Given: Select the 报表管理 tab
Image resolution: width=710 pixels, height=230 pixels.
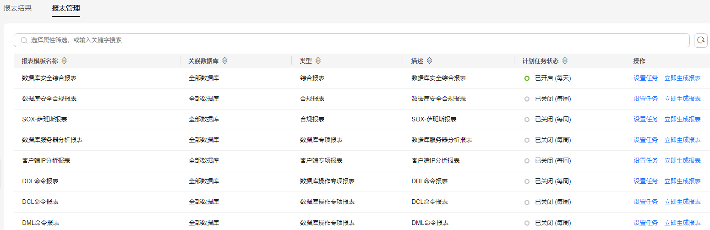Looking at the screenshot, I should click(66, 8).
